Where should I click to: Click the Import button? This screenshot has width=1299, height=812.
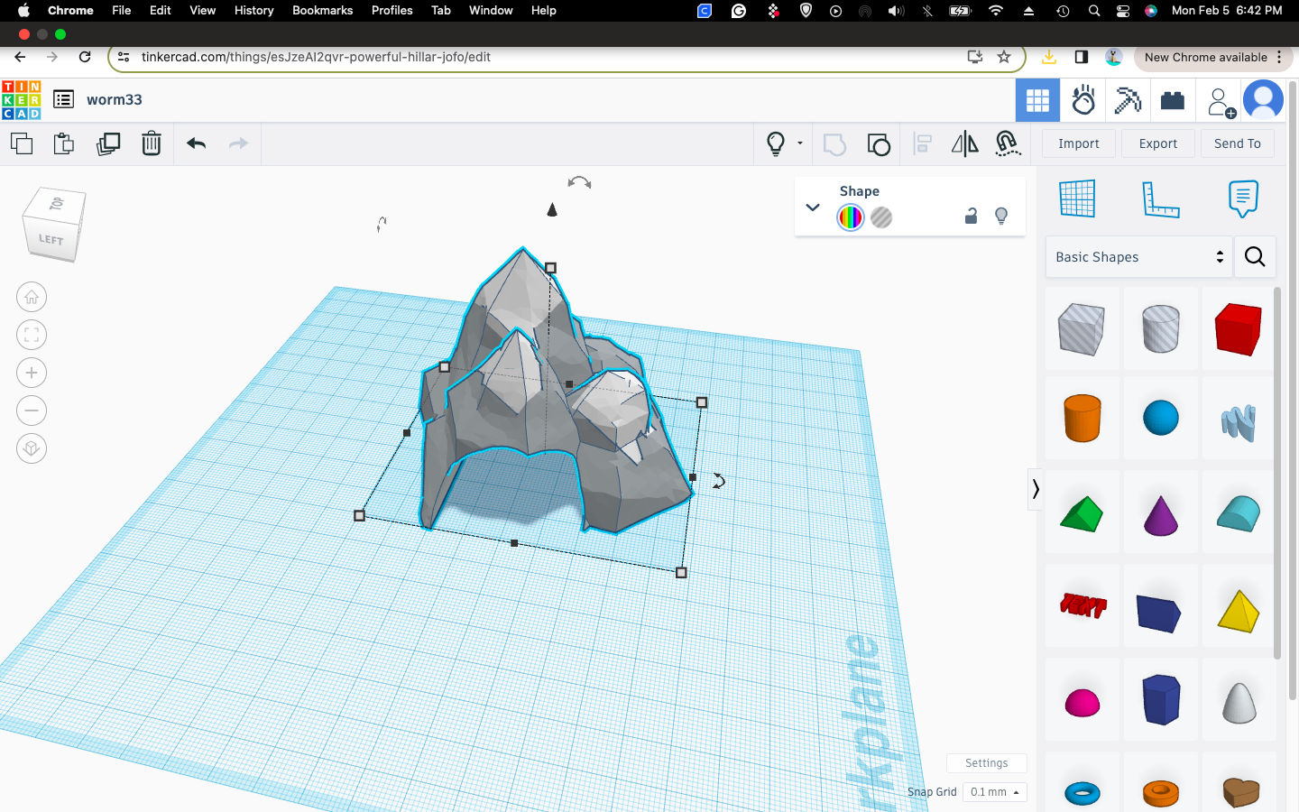tap(1078, 143)
